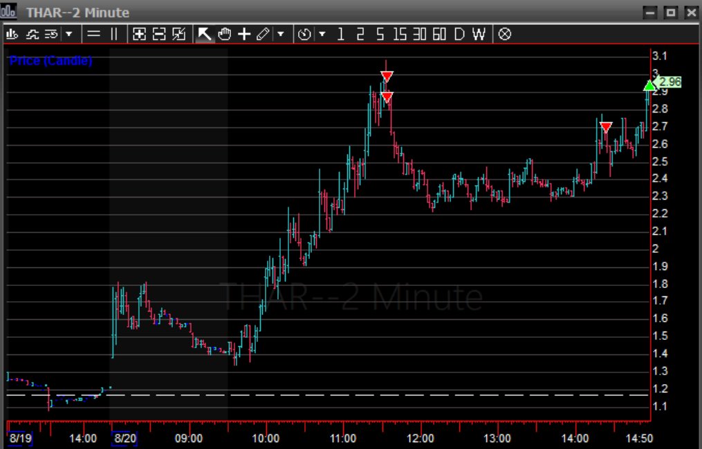Toggle the parallel lines tool
Screen dimensions: 702x449
coord(113,33)
